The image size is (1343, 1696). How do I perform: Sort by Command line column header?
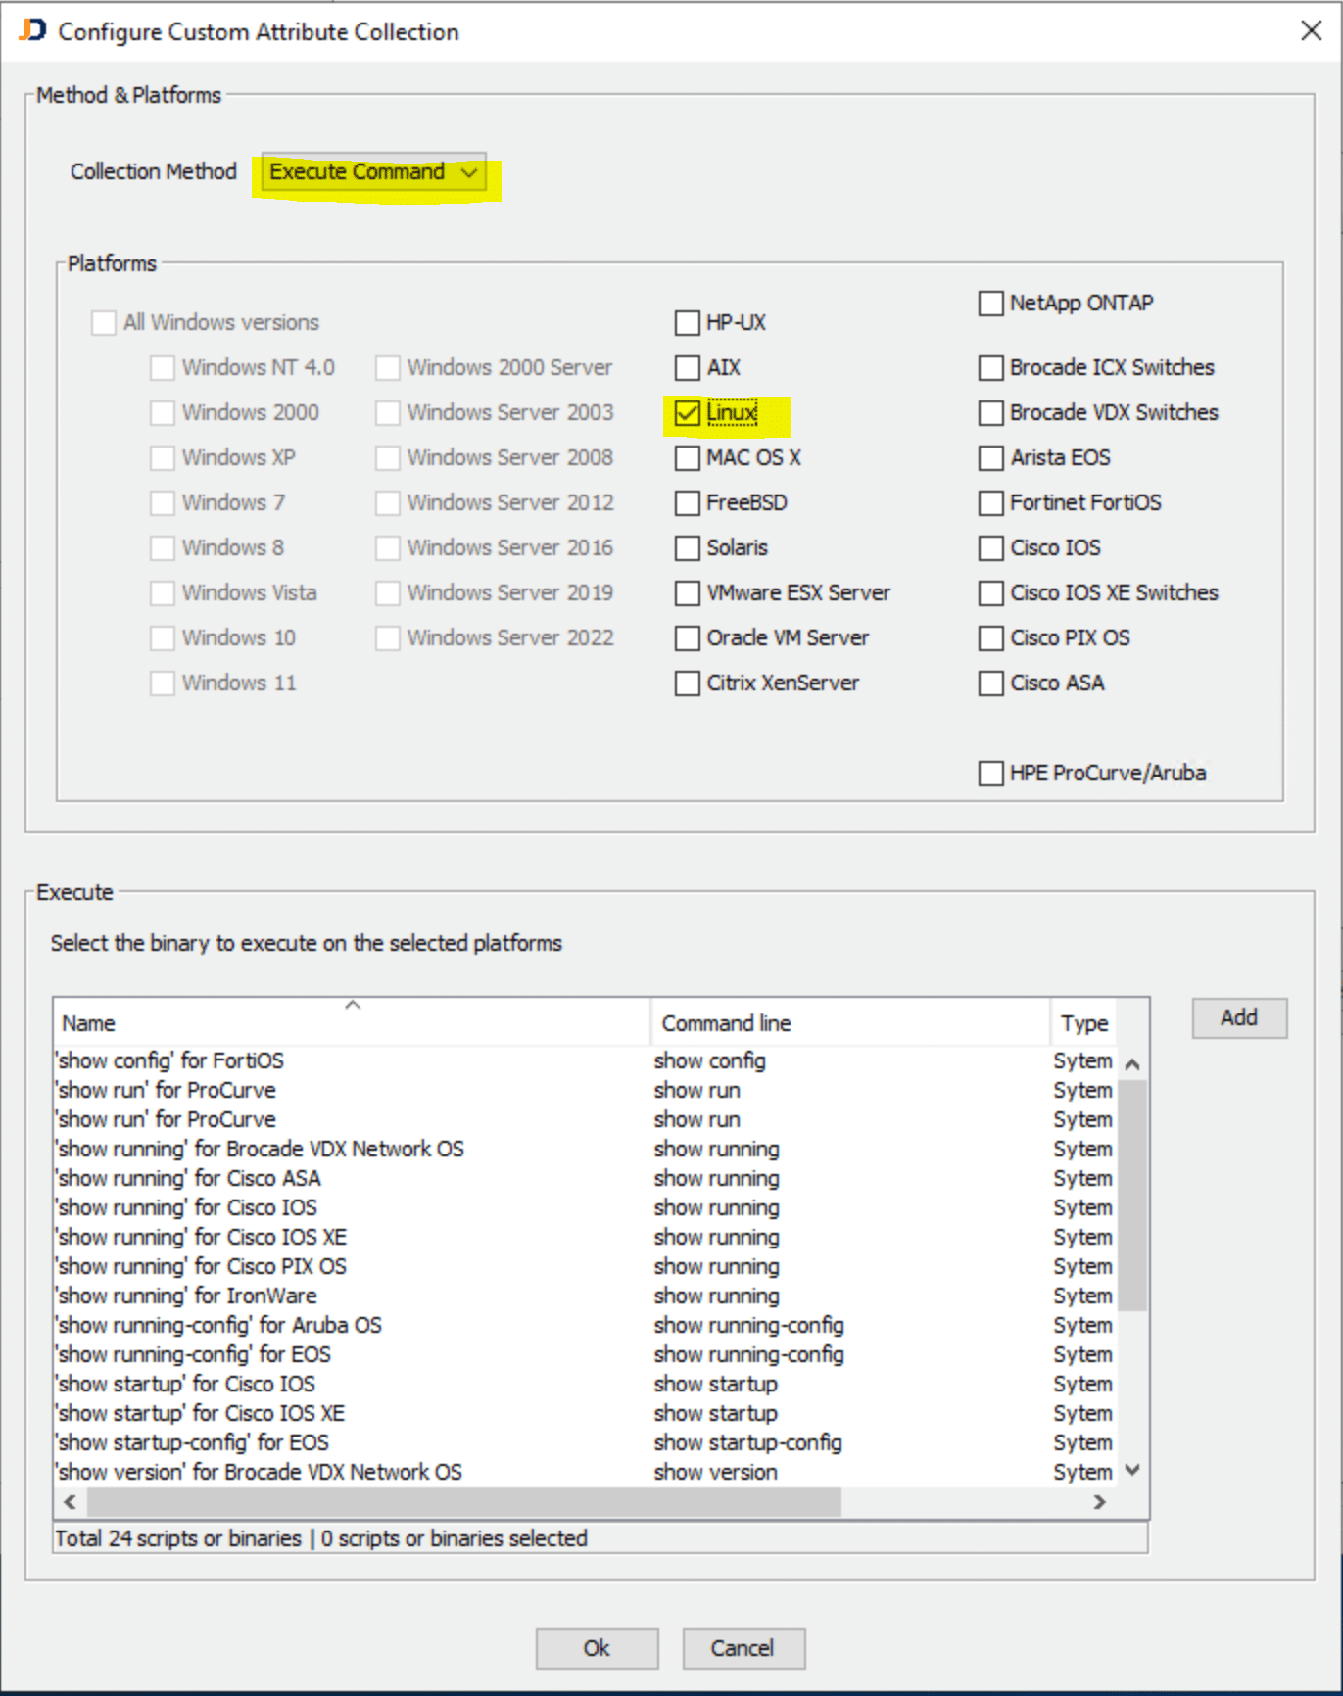[850, 1023]
